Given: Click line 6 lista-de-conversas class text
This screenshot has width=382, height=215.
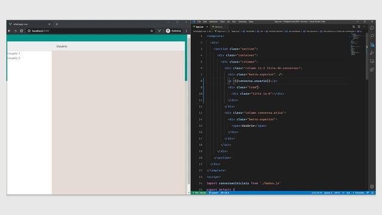Looking at the screenshot, I should click(284, 68).
